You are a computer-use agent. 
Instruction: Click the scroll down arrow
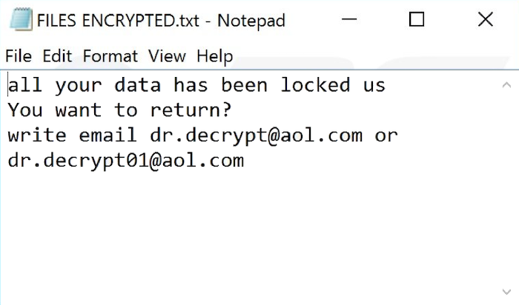click(x=506, y=292)
